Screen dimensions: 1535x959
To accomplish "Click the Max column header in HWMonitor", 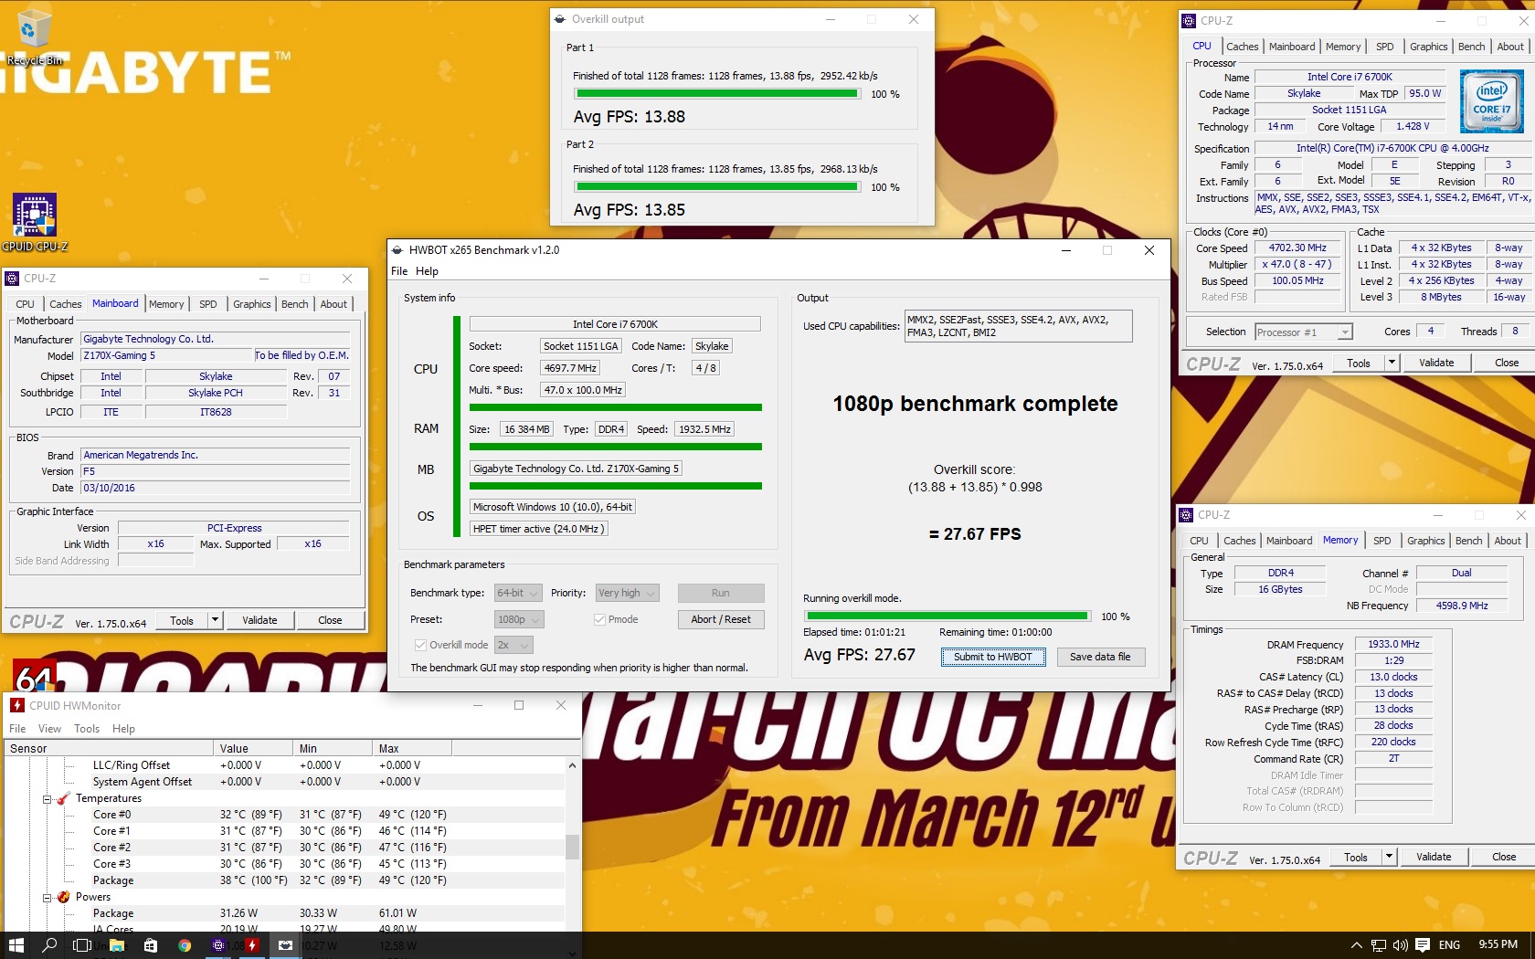I will (412, 748).
